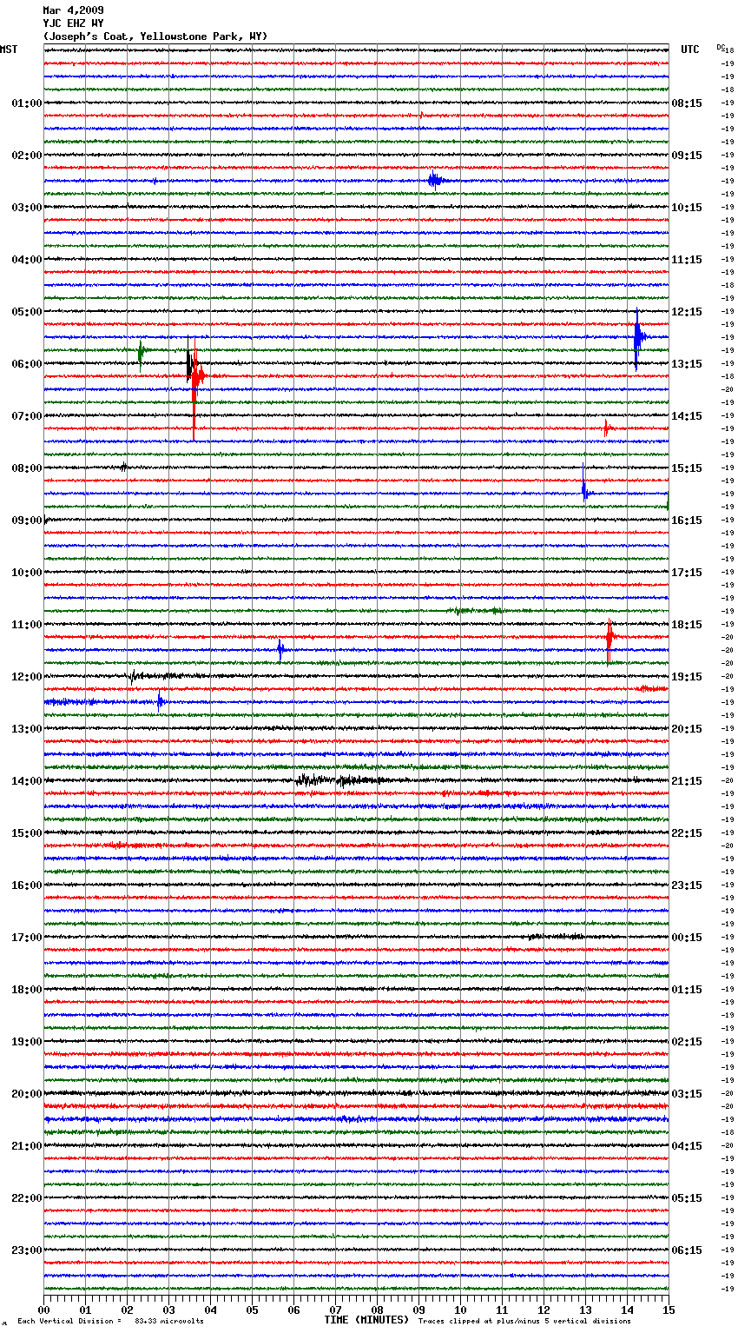This screenshot has width=738, height=1333.
Task: Click the black disturbance on the 17:00 trace
Action: 556,937
